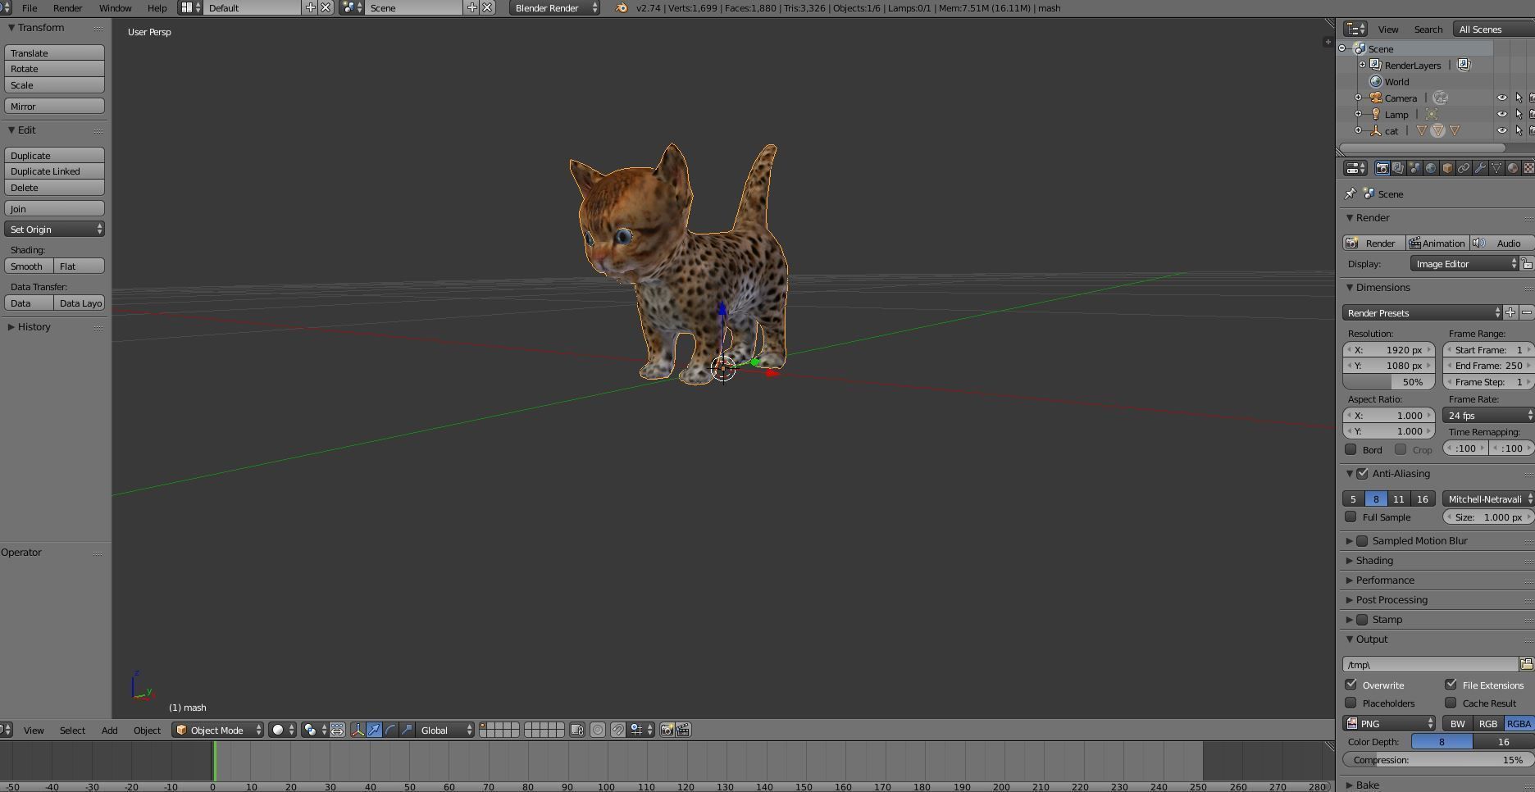1535x792 pixels.
Task: Open the Render properties tab (camera icon)
Action: pos(1382,168)
